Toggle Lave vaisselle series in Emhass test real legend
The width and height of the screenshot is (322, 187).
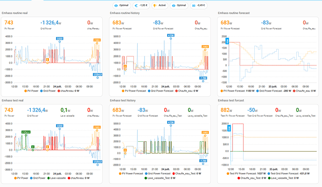56,178
